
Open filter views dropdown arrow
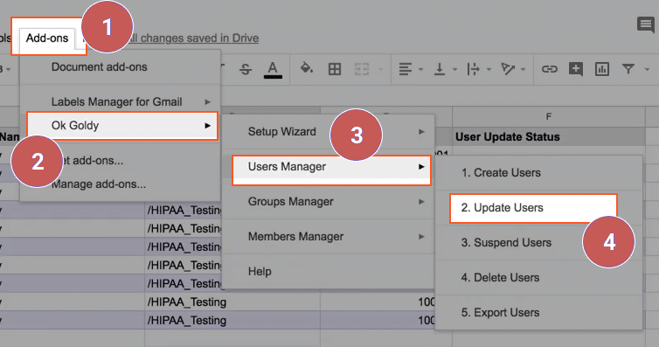click(648, 69)
